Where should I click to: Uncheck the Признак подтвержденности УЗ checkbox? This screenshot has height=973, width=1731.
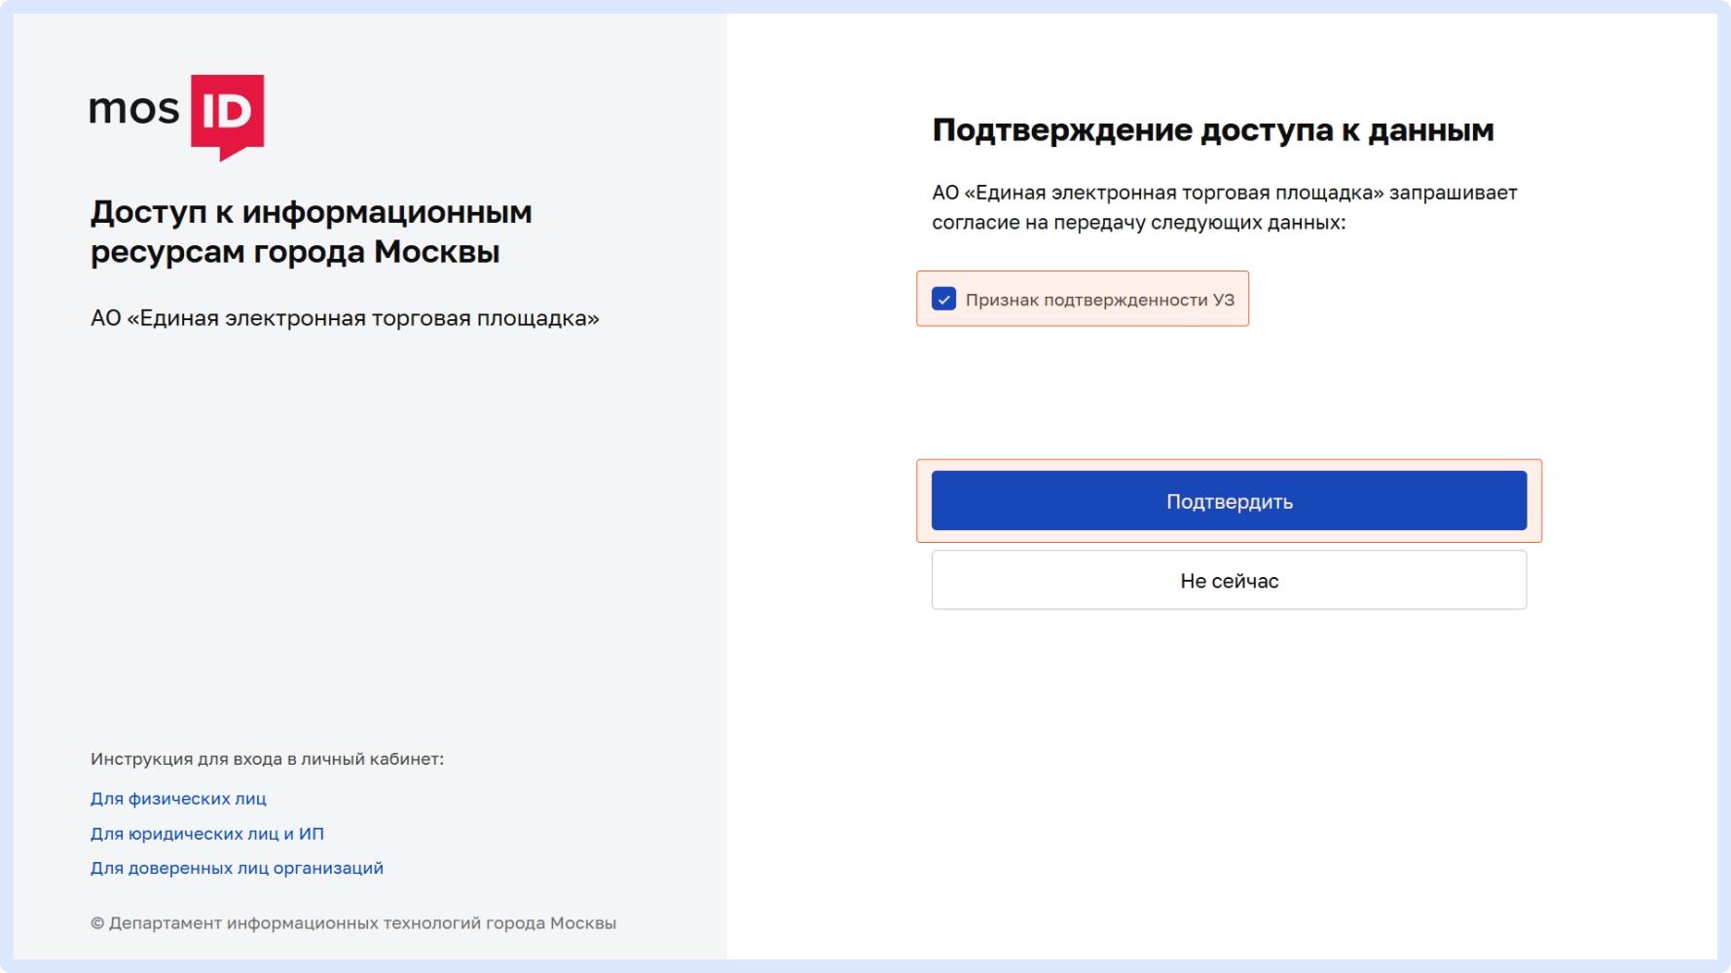(x=943, y=299)
